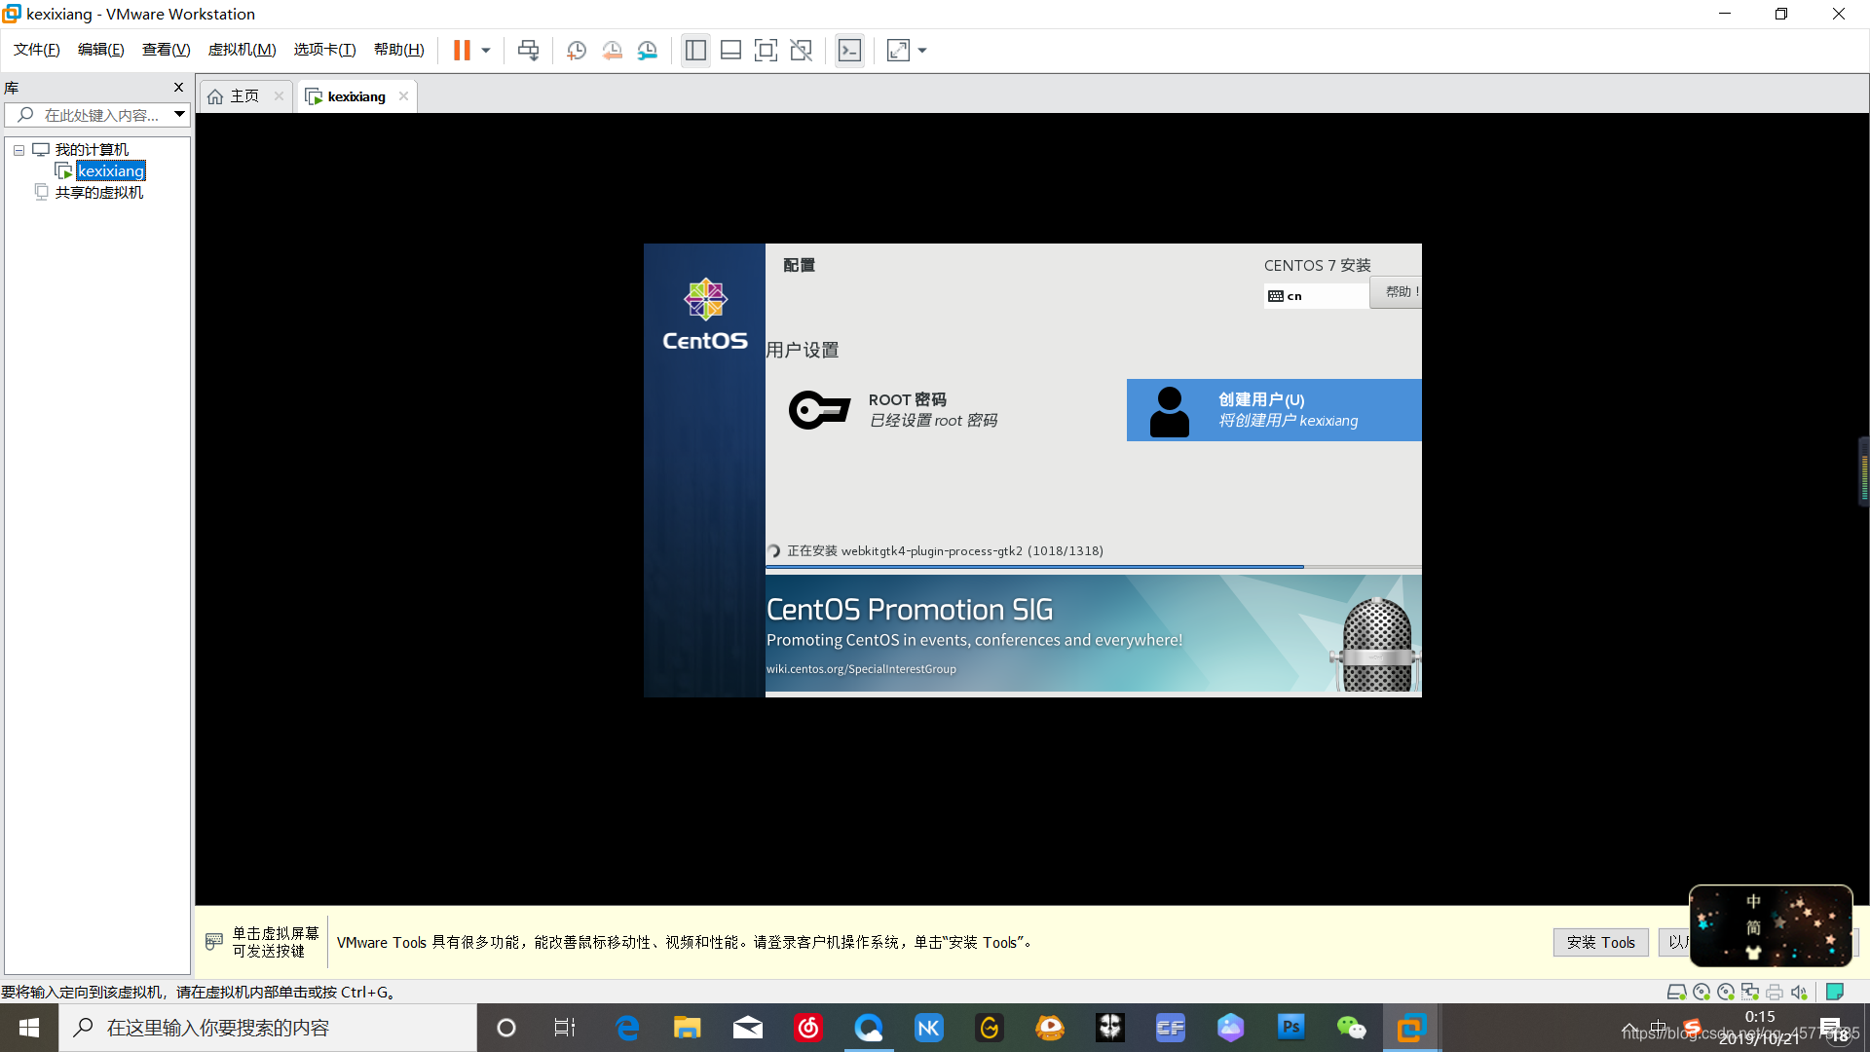1870x1052 pixels.
Task: Click the CentOS Promotion SIG banner
Action: coord(1093,633)
